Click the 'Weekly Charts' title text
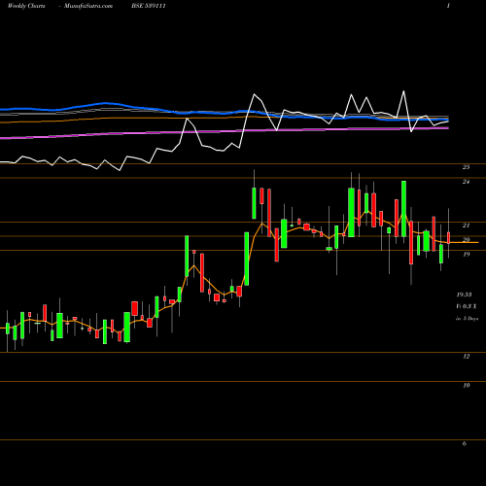The image size is (486, 486). pyautogui.click(x=26, y=6)
